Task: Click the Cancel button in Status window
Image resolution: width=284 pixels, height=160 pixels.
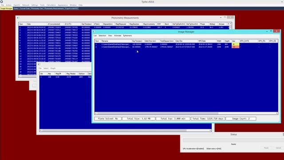Action: click(278, 148)
